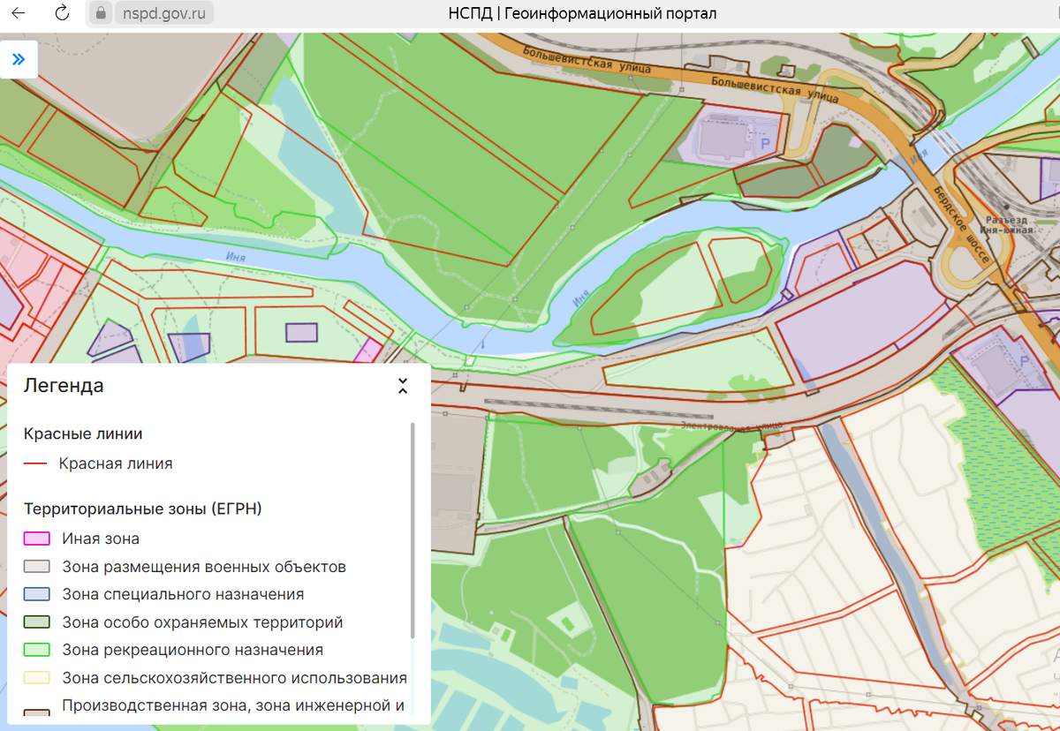Screen dimensions: 1060x731
Task: Click the Легенда panel heading
Action: pyautogui.click(x=64, y=386)
